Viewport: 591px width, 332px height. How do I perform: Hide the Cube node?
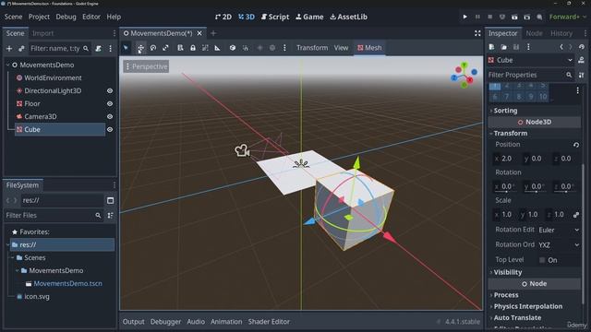click(x=110, y=129)
